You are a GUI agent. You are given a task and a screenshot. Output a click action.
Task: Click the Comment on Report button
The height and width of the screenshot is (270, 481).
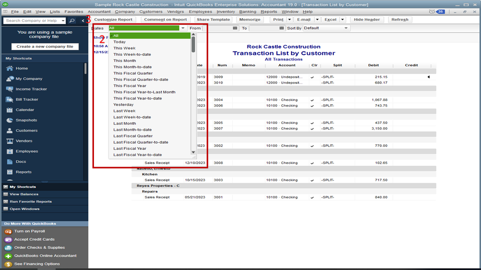point(165,20)
